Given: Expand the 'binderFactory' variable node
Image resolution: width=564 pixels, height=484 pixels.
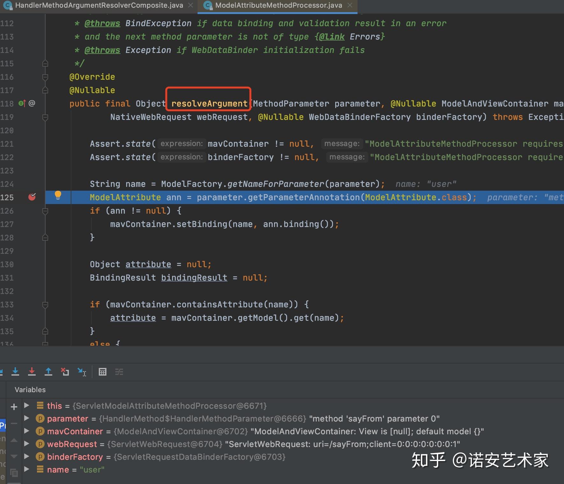Looking at the screenshot, I should click(x=27, y=456).
